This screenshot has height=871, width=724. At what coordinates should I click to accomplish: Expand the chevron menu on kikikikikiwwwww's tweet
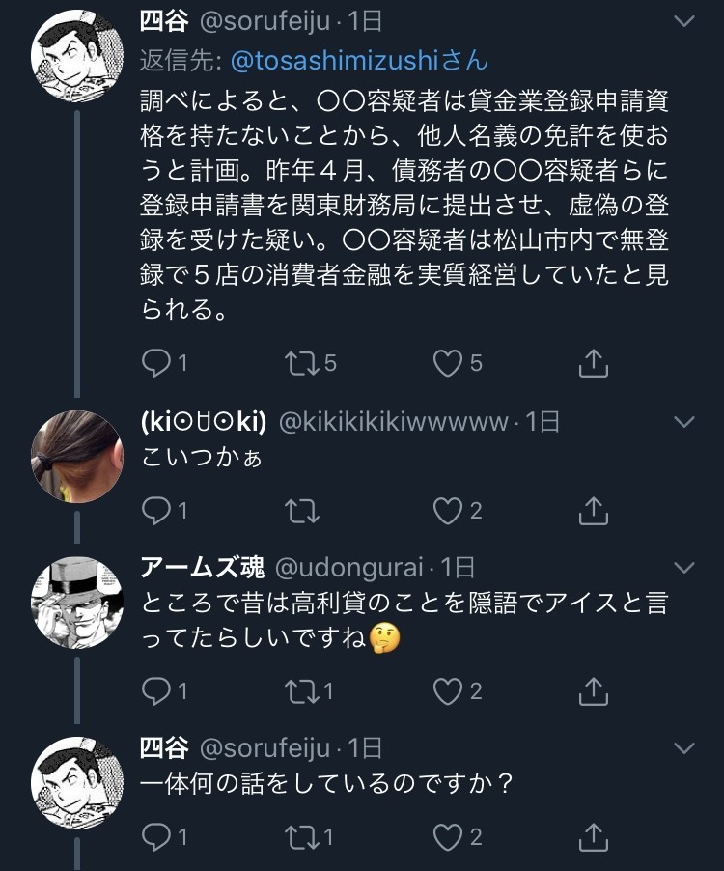[683, 422]
